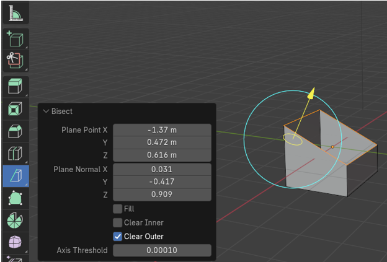Pick the Bevel tool
The image size is (387, 262).
[15, 131]
